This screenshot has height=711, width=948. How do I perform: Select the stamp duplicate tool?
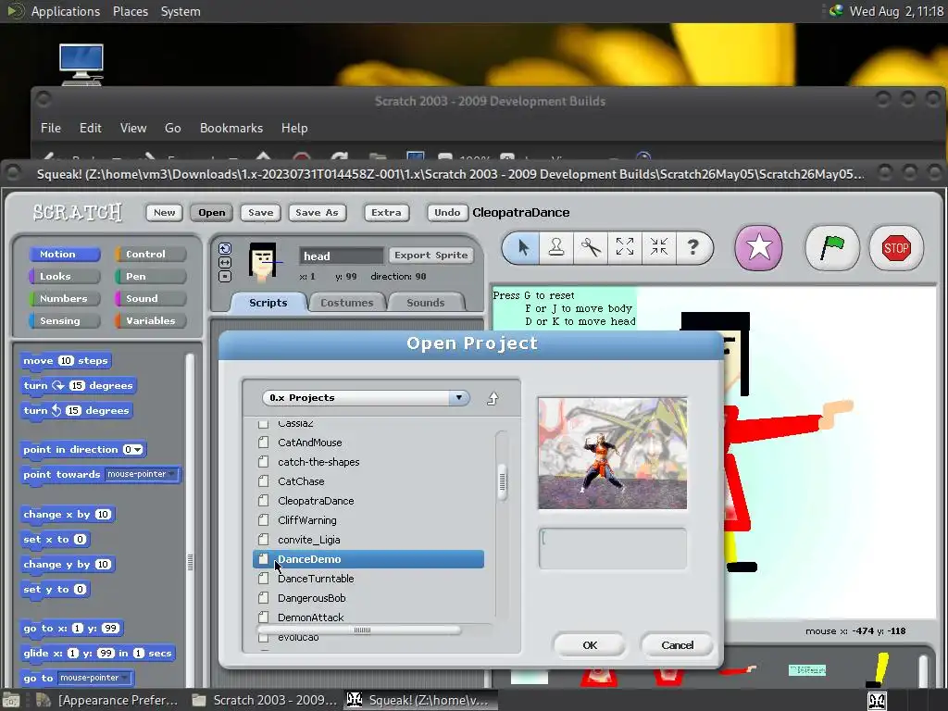[556, 247]
